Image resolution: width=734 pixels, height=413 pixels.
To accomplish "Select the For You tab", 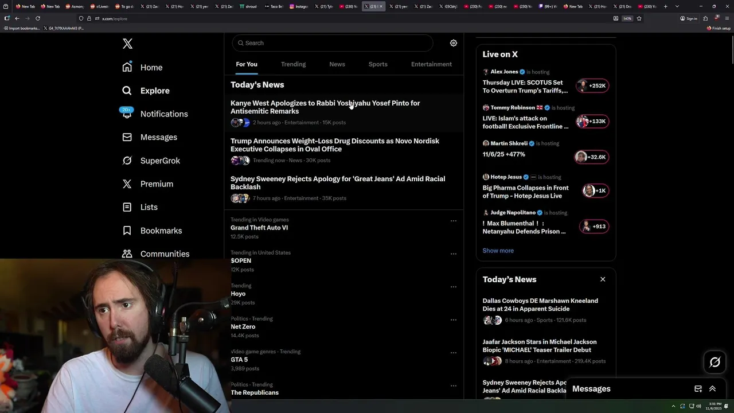I will click(247, 64).
